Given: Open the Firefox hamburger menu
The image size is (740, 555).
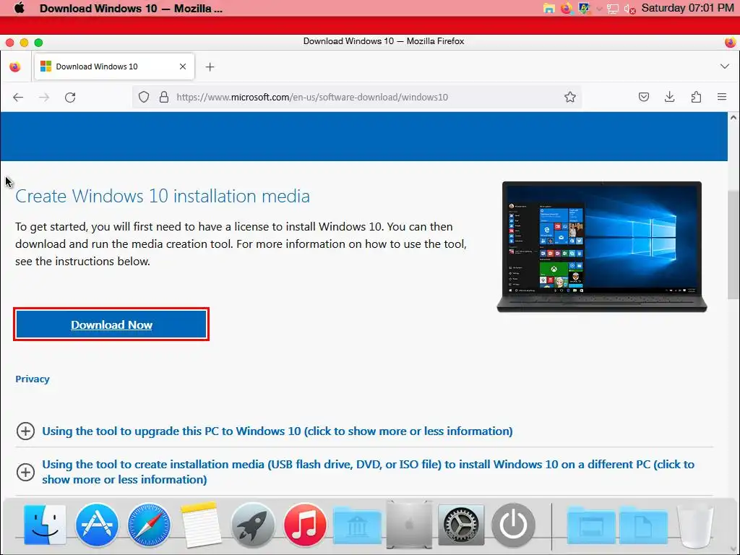Looking at the screenshot, I should coord(722,97).
